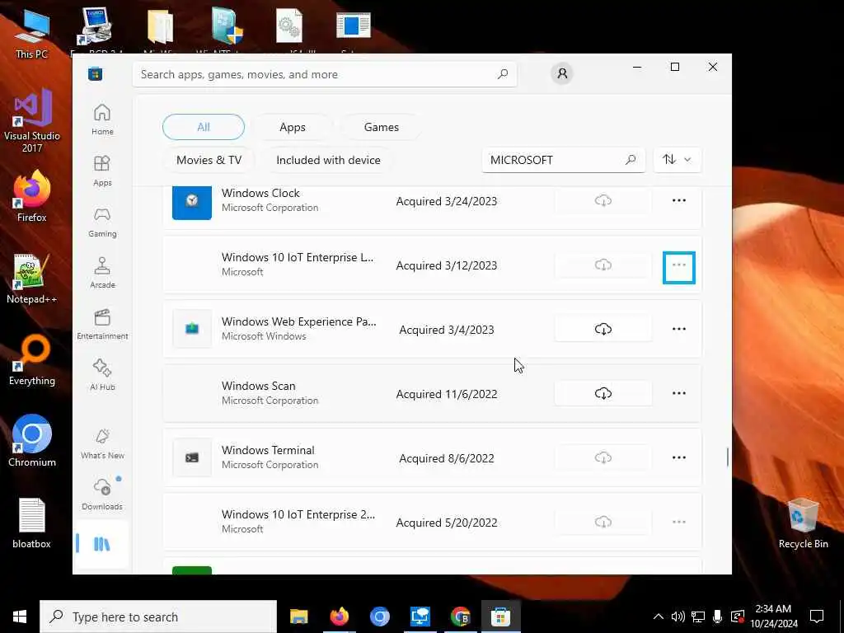Open more options for Windows Web Experience Pack
The image size is (844, 633).
[679, 329]
